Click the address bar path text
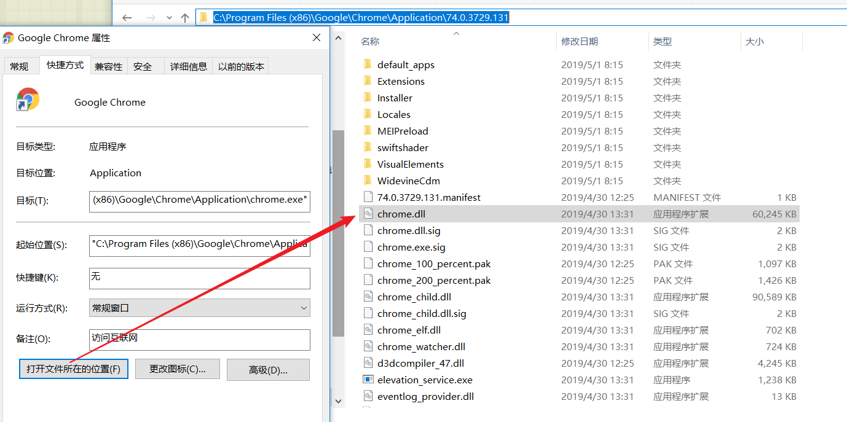The image size is (847, 422). [361, 17]
